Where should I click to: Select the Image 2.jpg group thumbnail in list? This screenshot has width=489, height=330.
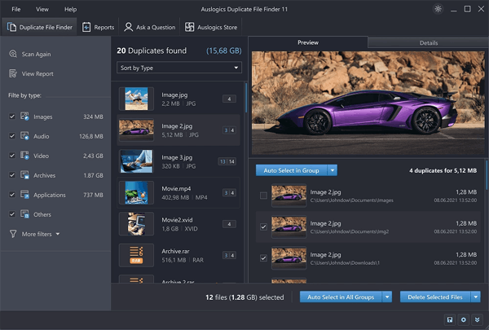(136, 130)
